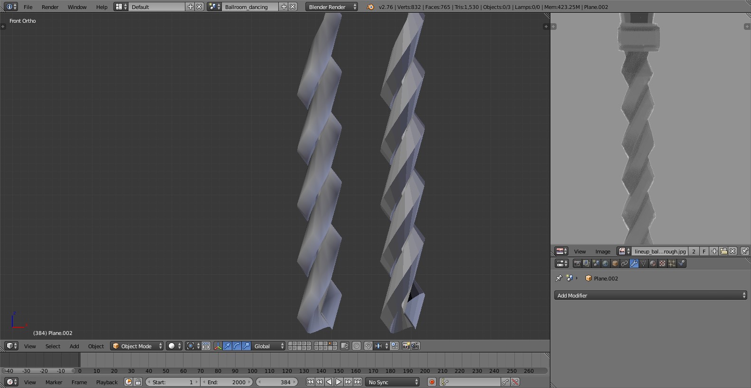Open the image editor Image menu
This screenshot has height=388, width=751.
coord(603,251)
